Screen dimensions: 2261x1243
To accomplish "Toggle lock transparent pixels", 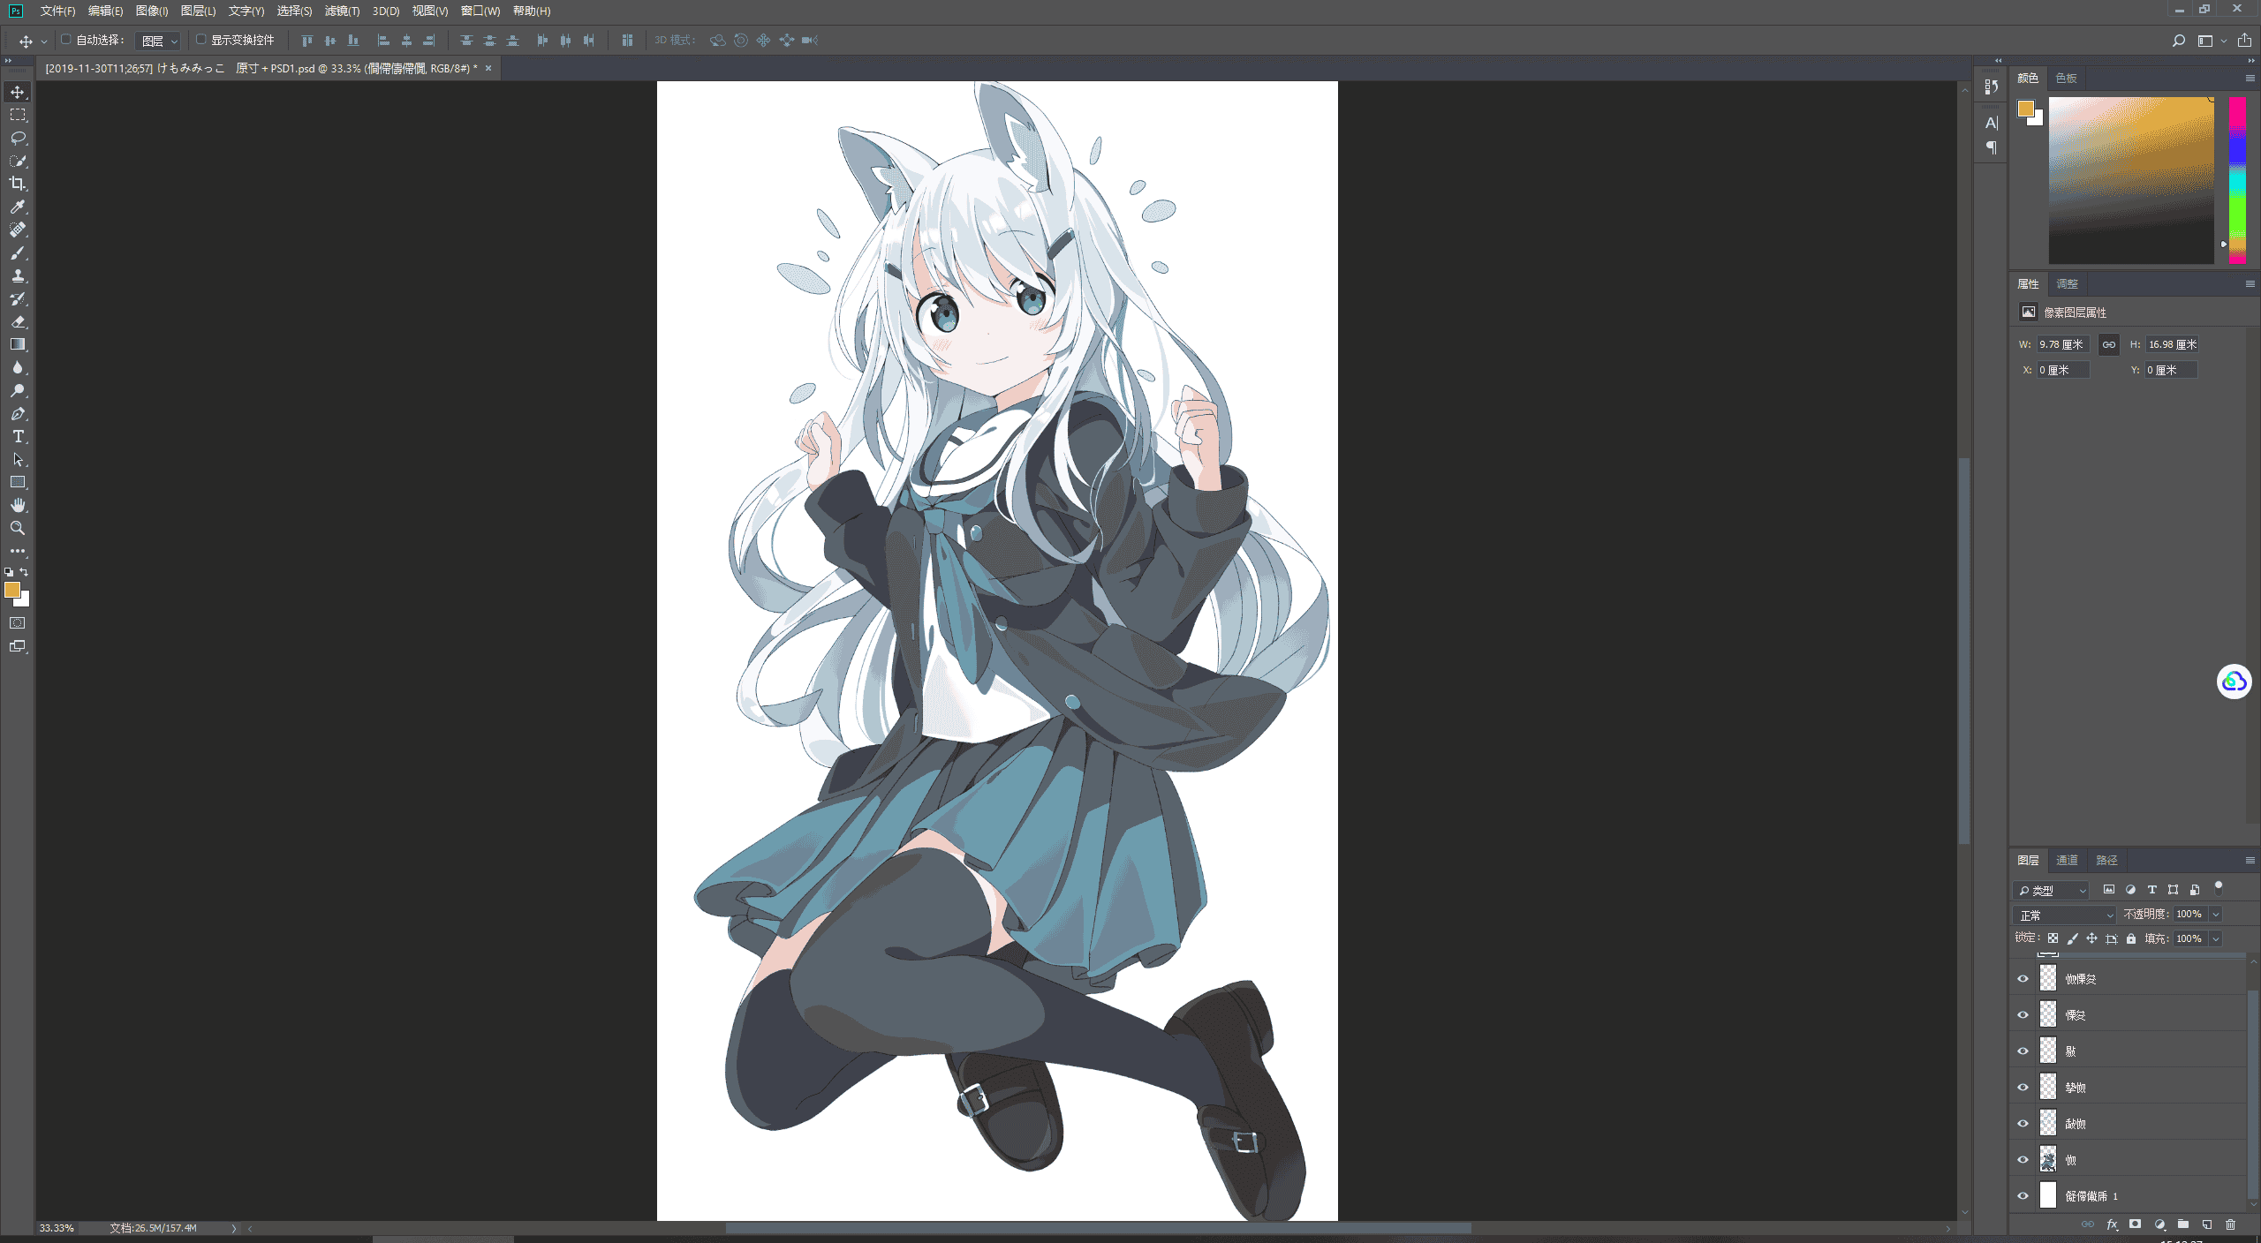I will coord(2053,938).
